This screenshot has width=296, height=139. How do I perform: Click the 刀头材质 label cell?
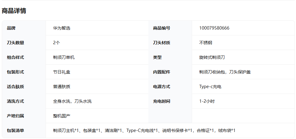pyautogui.click(x=161, y=43)
